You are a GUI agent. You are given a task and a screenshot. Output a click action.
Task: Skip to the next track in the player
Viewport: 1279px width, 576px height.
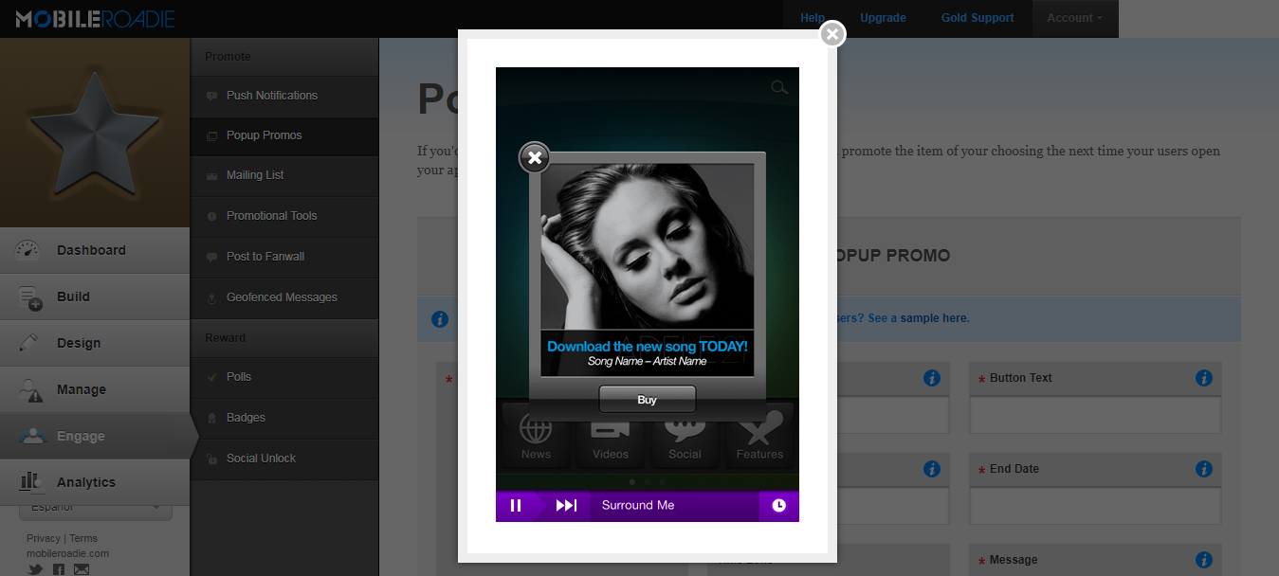point(566,506)
